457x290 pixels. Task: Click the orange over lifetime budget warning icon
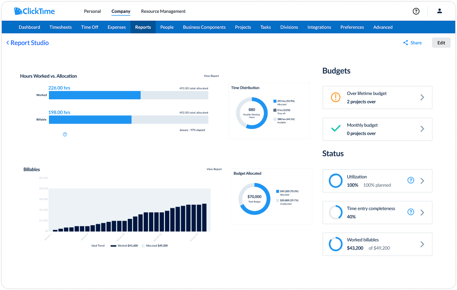point(336,98)
